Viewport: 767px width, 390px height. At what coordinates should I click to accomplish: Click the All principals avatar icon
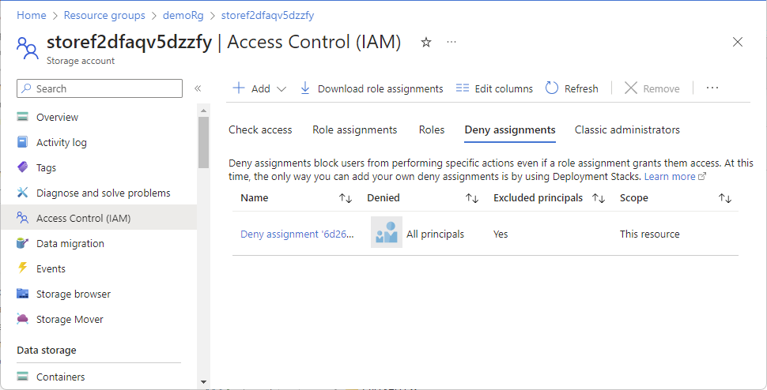387,232
